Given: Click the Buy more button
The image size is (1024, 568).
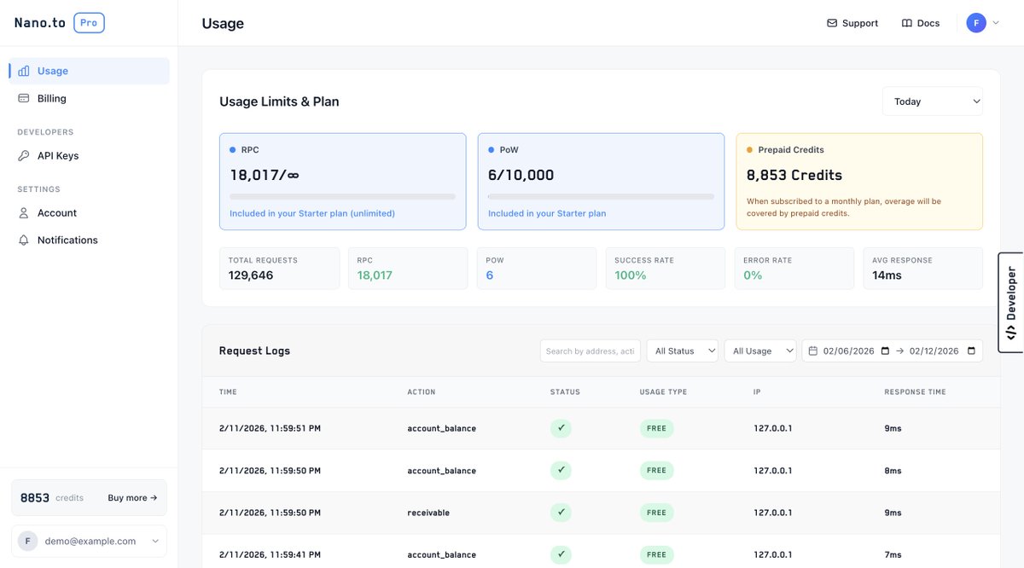Looking at the screenshot, I should (x=132, y=497).
